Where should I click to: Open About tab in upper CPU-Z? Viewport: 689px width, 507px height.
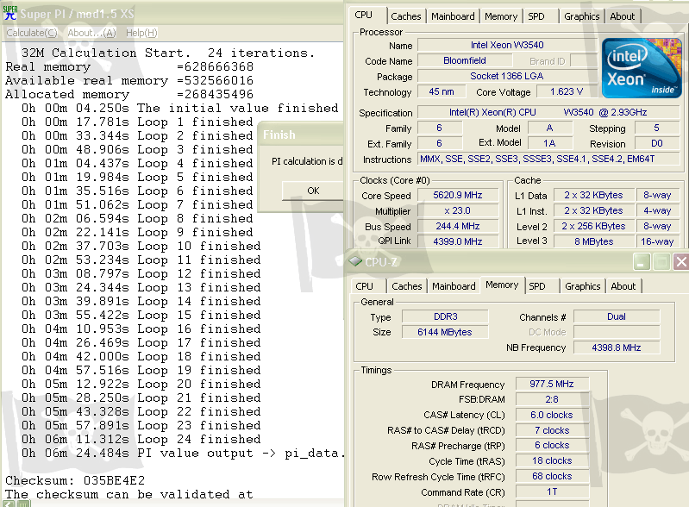[x=623, y=16]
